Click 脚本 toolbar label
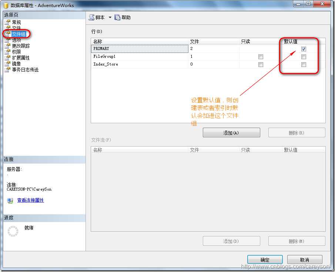 click(x=100, y=17)
